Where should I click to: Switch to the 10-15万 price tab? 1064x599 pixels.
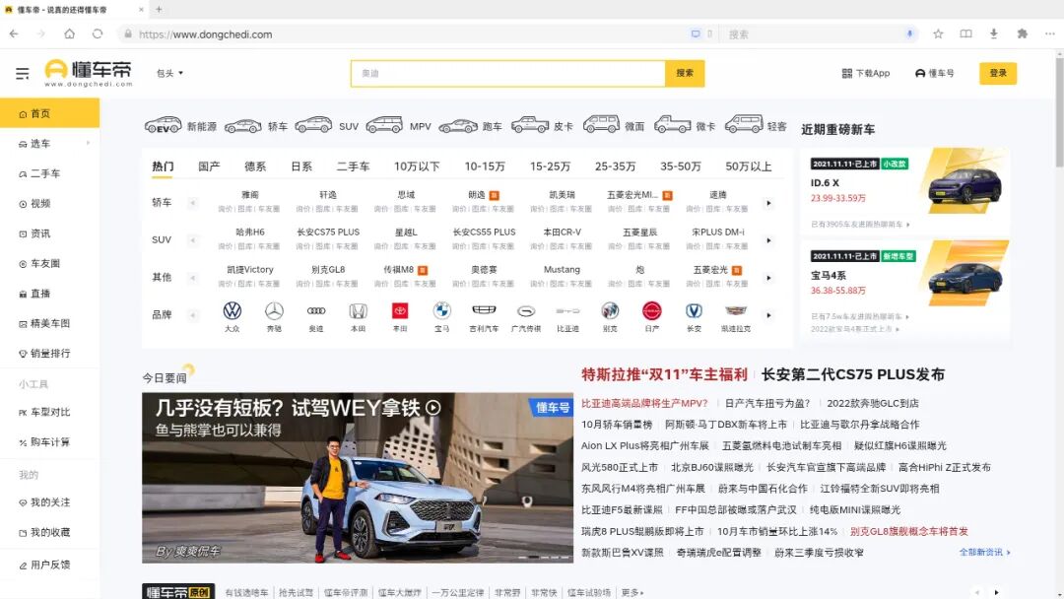coord(485,166)
